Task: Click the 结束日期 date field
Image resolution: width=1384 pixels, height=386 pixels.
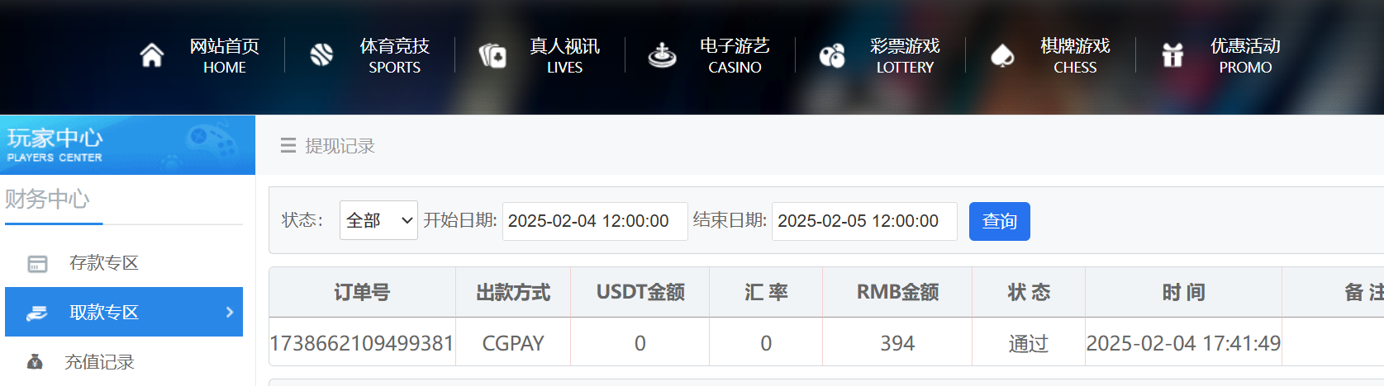Action: pos(864,221)
